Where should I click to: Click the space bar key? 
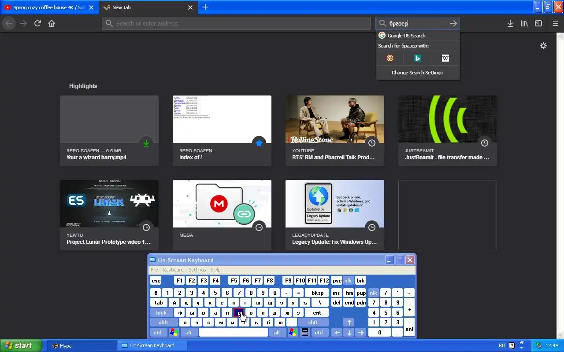pyautogui.click(x=234, y=333)
